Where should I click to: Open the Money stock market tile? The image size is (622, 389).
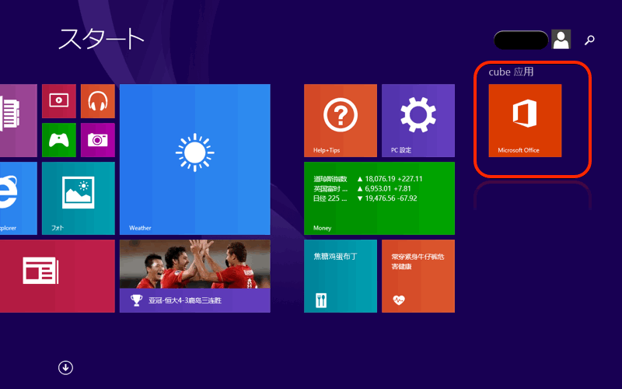pyautogui.click(x=379, y=198)
